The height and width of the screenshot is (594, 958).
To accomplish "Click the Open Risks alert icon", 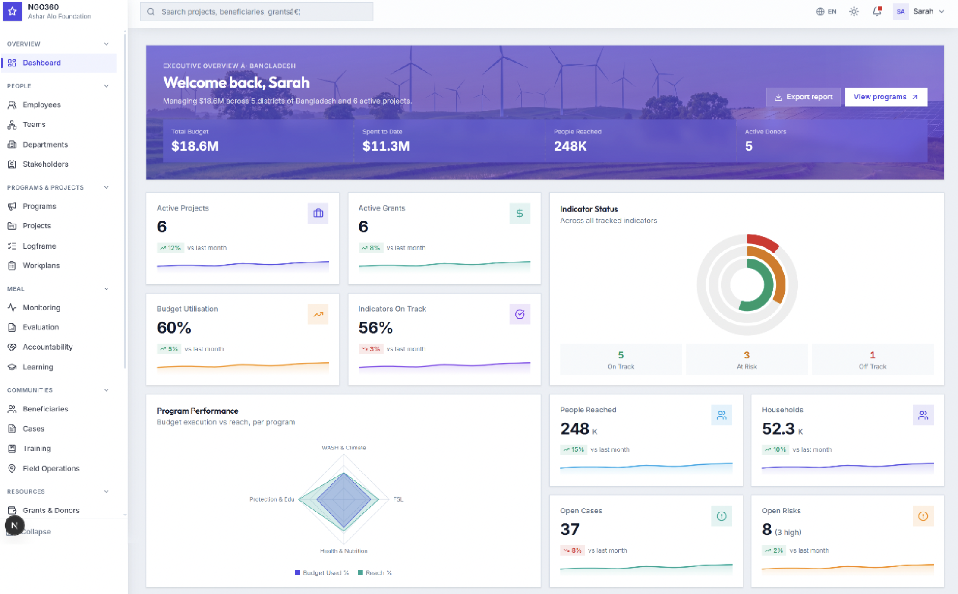I will (x=923, y=516).
